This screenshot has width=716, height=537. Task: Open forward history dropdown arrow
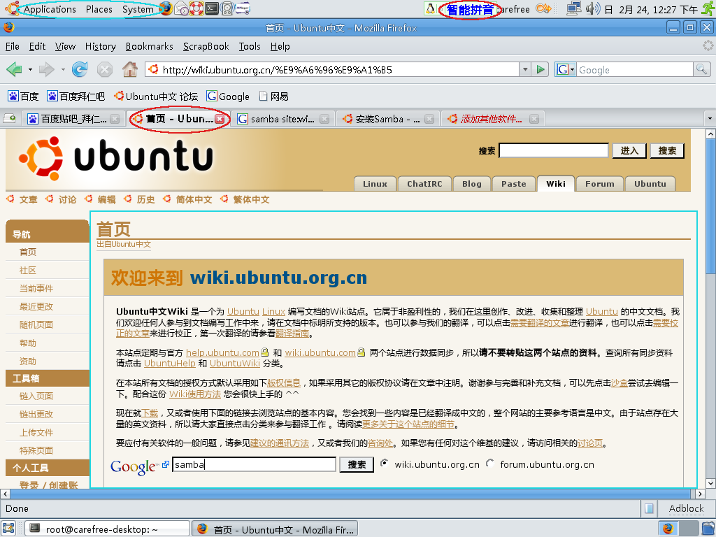(62, 70)
